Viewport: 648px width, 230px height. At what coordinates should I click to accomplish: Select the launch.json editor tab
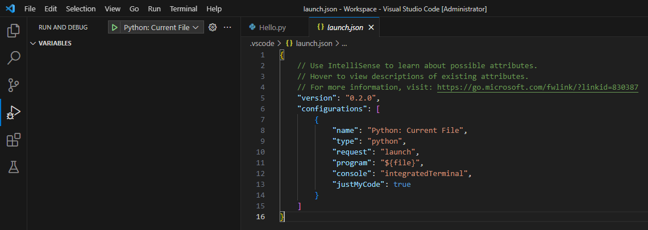344,28
